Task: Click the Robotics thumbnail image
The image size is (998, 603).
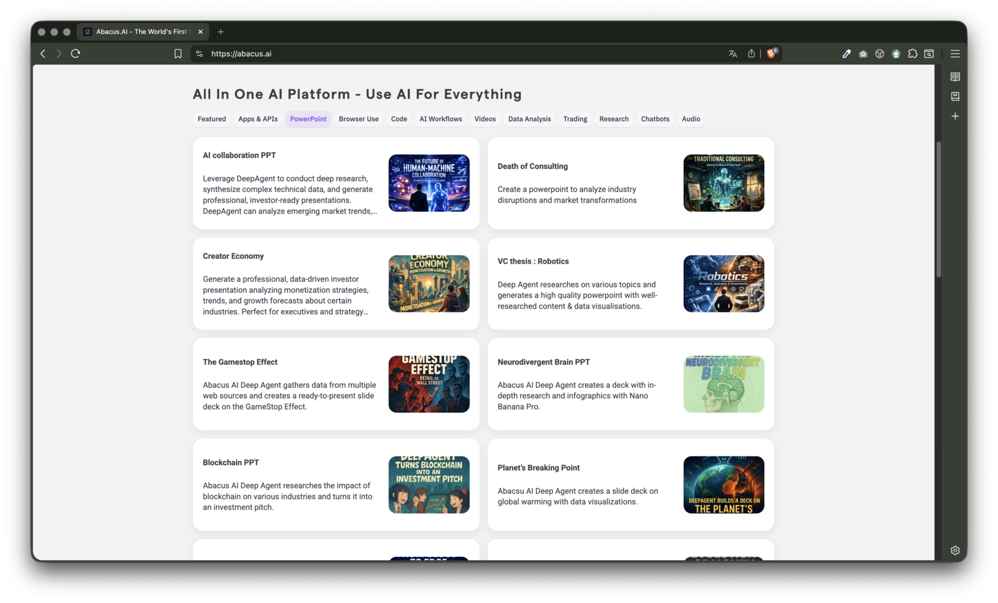Action: click(724, 284)
